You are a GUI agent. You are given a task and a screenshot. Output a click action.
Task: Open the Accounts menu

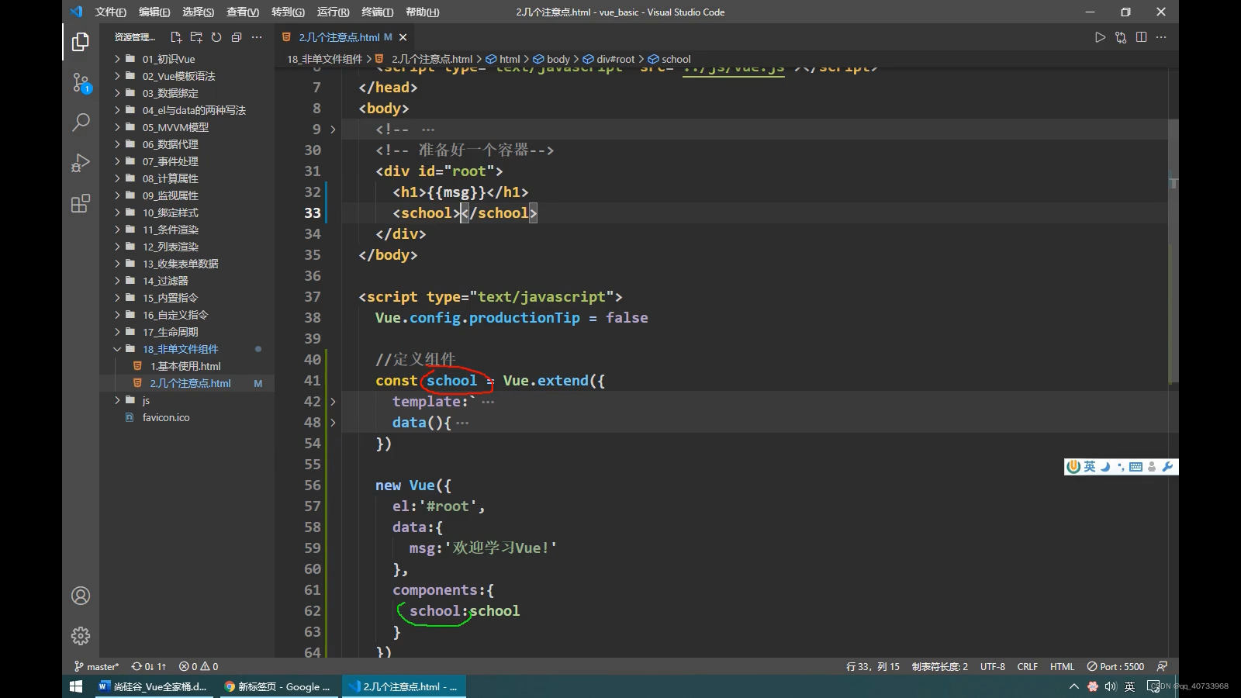click(x=81, y=596)
